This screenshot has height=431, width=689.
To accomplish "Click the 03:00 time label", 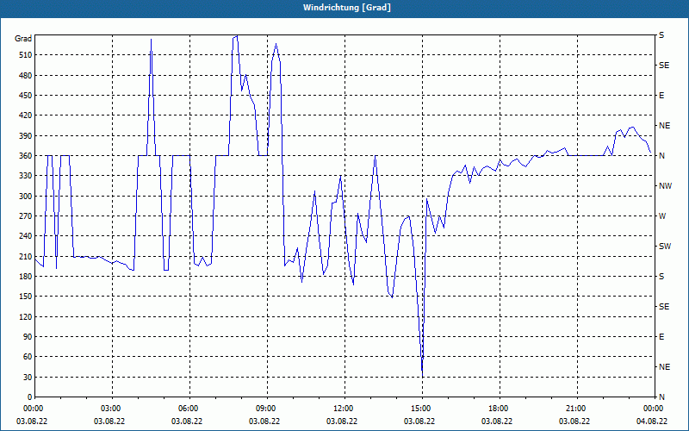I will pyautogui.click(x=109, y=409).
